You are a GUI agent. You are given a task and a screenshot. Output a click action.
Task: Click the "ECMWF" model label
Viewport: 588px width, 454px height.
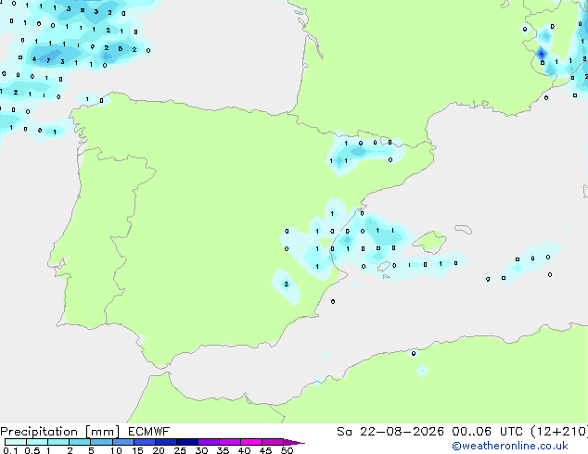click(x=149, y=432)
